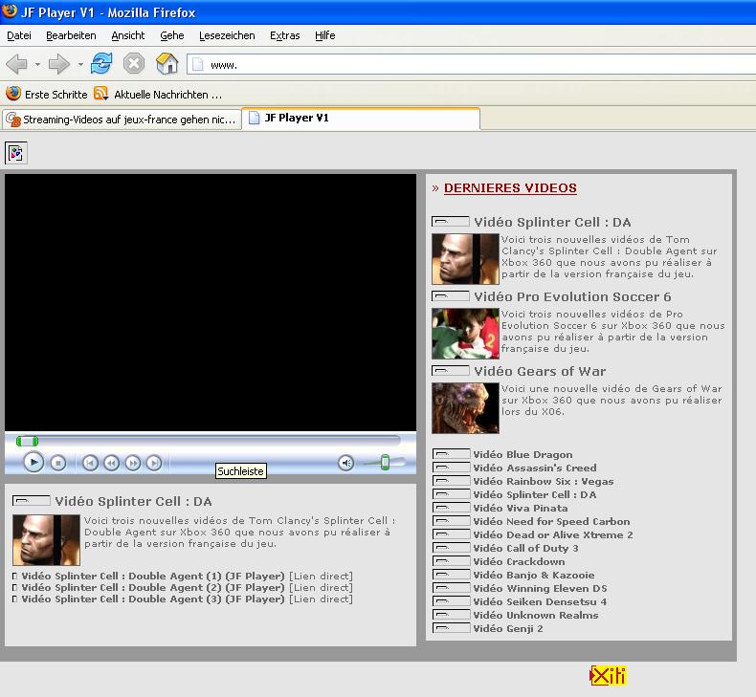The width and height of the screenshot is (756, 697).
Task: Open the Vidéo Pro Evolution Soccer 6 title
Action: (x=572, y=296)
